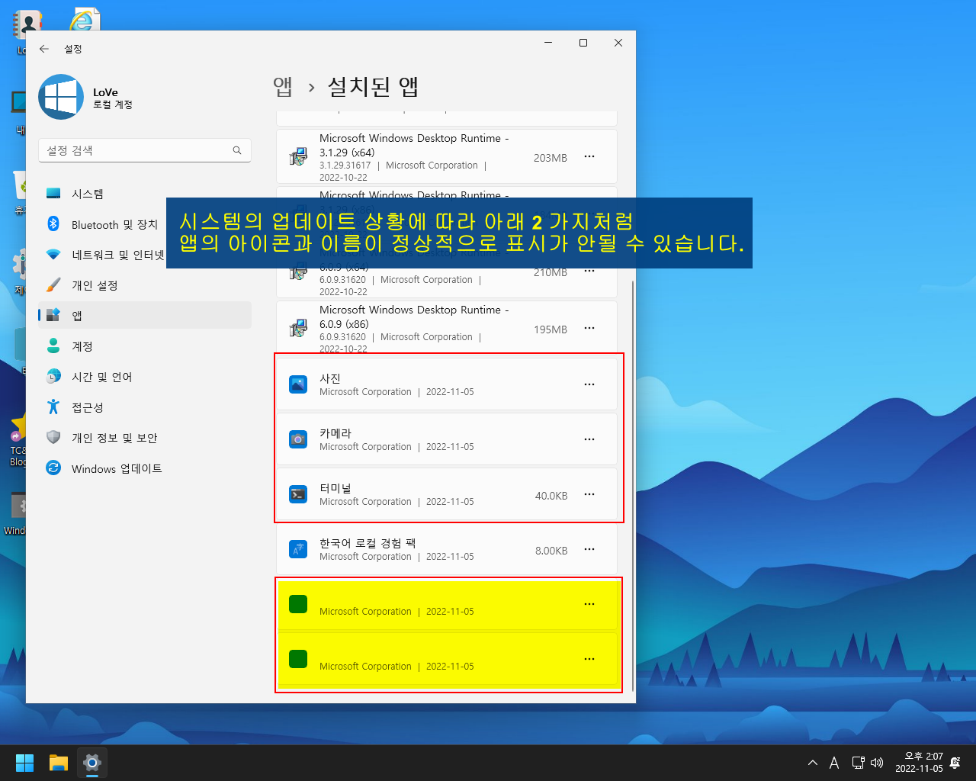
Task: Open more options for 카메라 app
Action: (x=589, y=439)
